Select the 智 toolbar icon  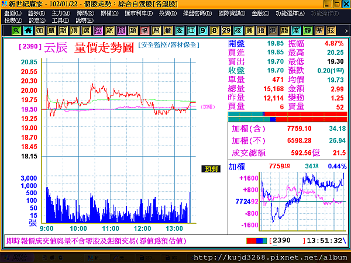156,30
